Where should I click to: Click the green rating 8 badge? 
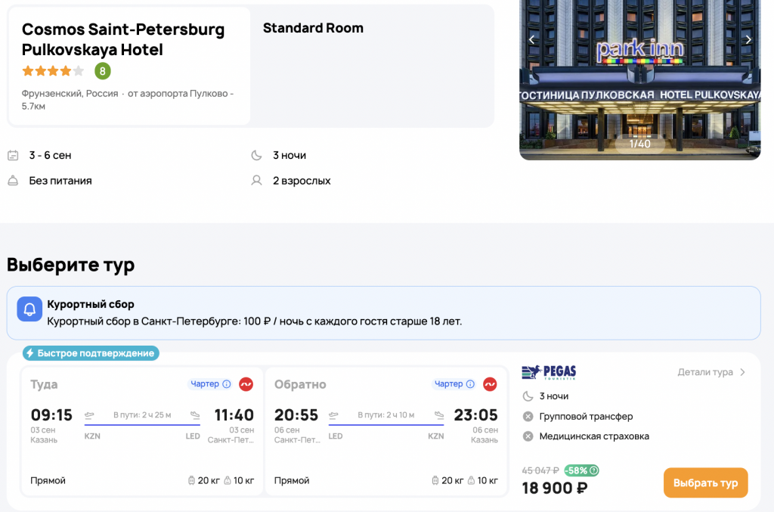[102, 71]
